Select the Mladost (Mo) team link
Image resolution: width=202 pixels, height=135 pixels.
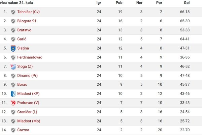29,121
